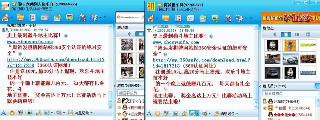This screenshot has height=120, width=320.
Task: Click 搜索群成员 search box in 南昌租车群 window
Action: point(291,94)
